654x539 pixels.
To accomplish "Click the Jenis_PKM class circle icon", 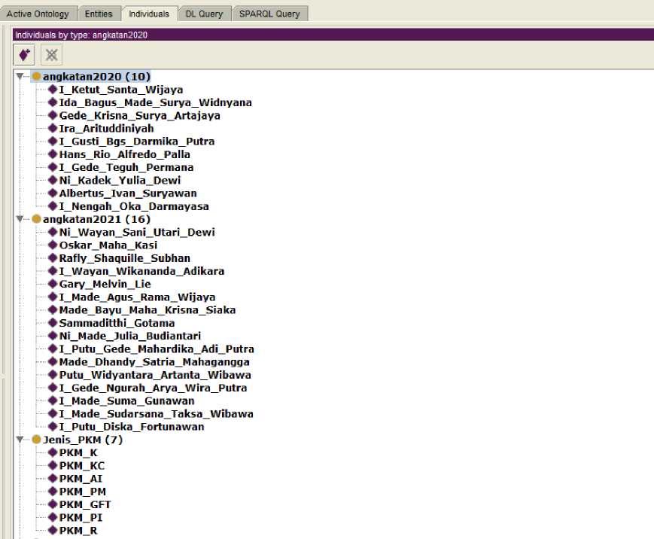I will coord(36,440).
